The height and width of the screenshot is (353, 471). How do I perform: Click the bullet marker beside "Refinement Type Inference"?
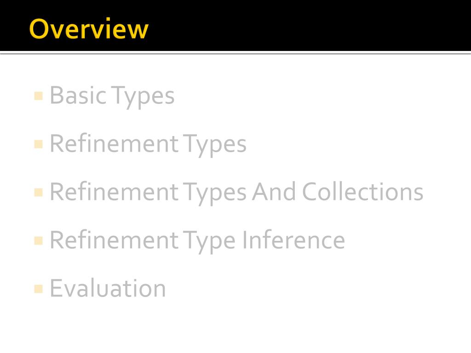(38, 240)
